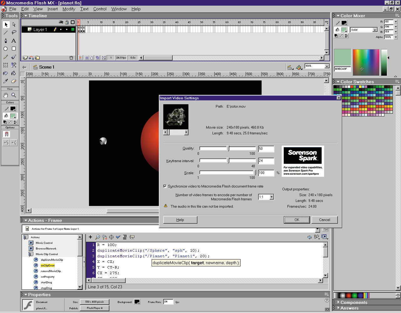Toggle outline square for Layer 1

73,29
